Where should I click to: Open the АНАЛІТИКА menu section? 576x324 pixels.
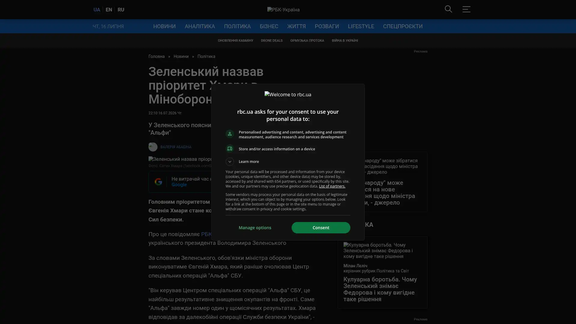(200, 26)
